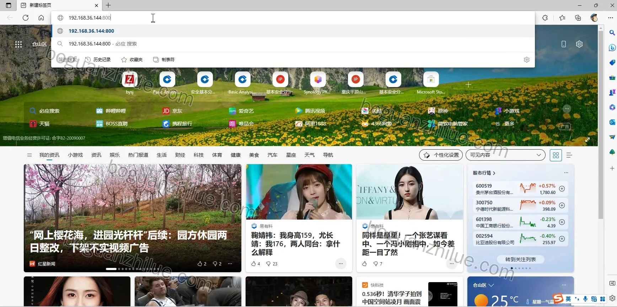
Task: Open the Outlook sidebar icon
Action: click(612, 122)
